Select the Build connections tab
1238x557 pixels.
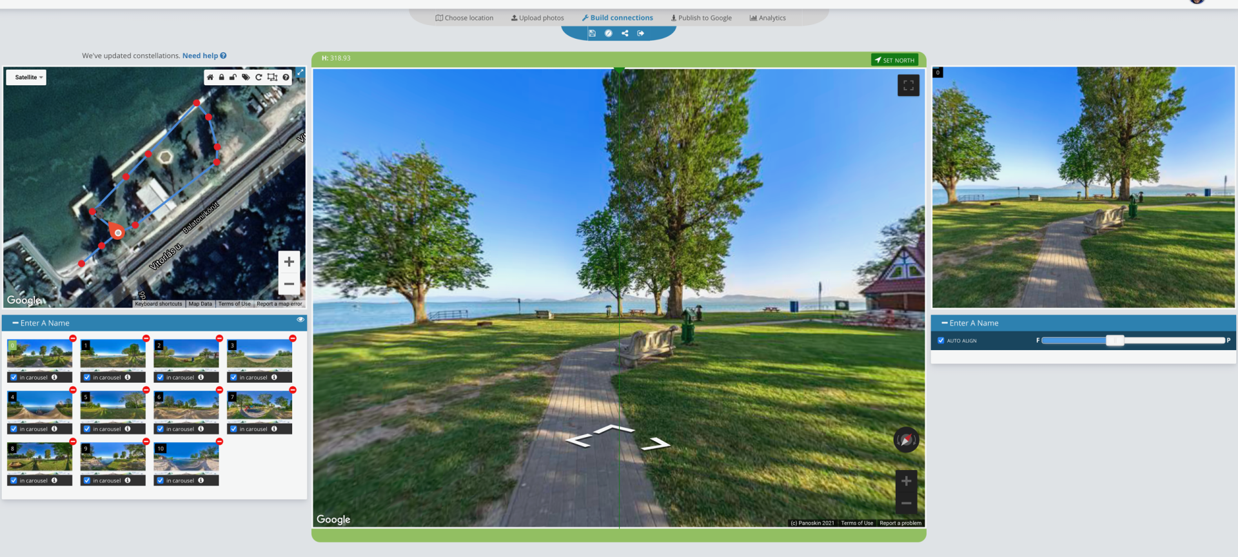[617, 18]
